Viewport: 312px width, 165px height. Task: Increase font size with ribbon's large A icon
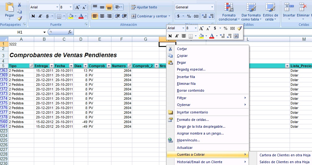coord(77,7)
